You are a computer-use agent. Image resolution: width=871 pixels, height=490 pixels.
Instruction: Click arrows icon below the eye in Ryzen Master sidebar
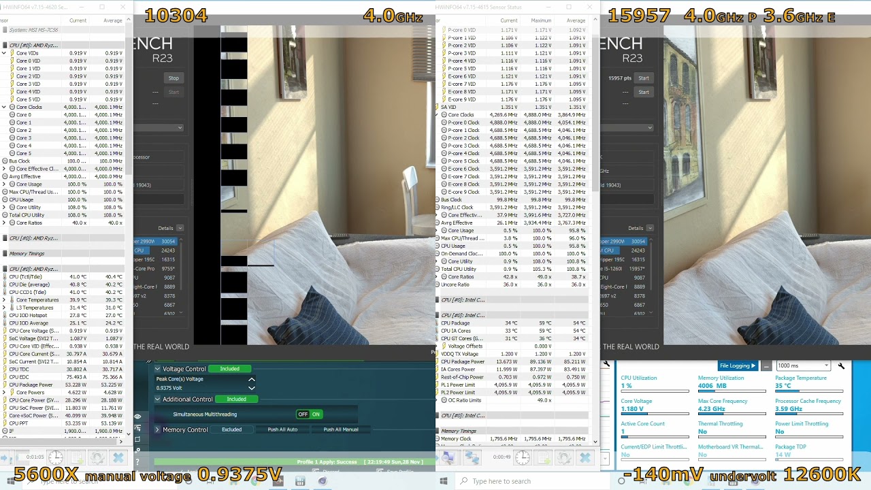(137, 428)
